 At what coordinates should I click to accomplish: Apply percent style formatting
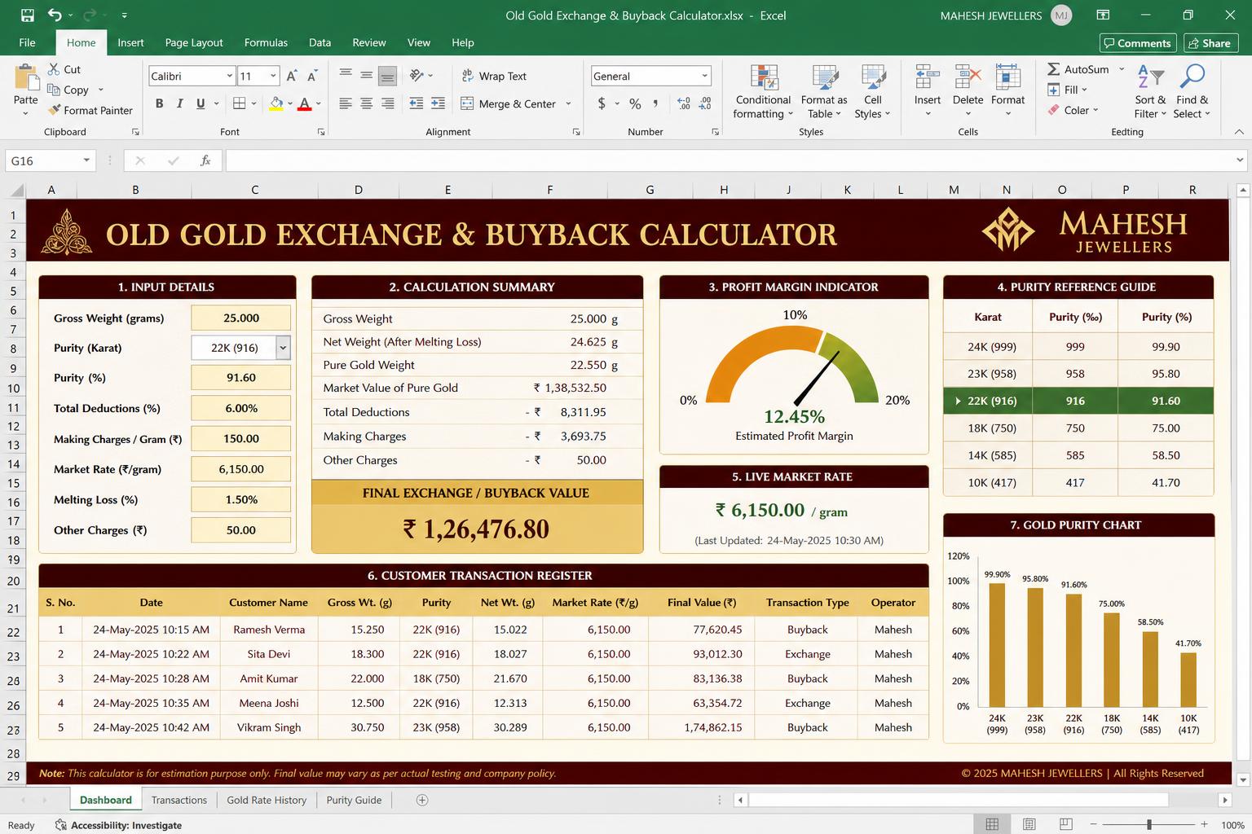(635, 103)
